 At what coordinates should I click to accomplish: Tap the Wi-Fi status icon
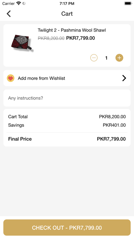pos(18,3)
